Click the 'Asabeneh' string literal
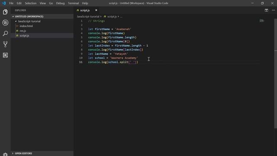This screenshot has height=156, width=277. pyautogui.click(x=123, y=29)
